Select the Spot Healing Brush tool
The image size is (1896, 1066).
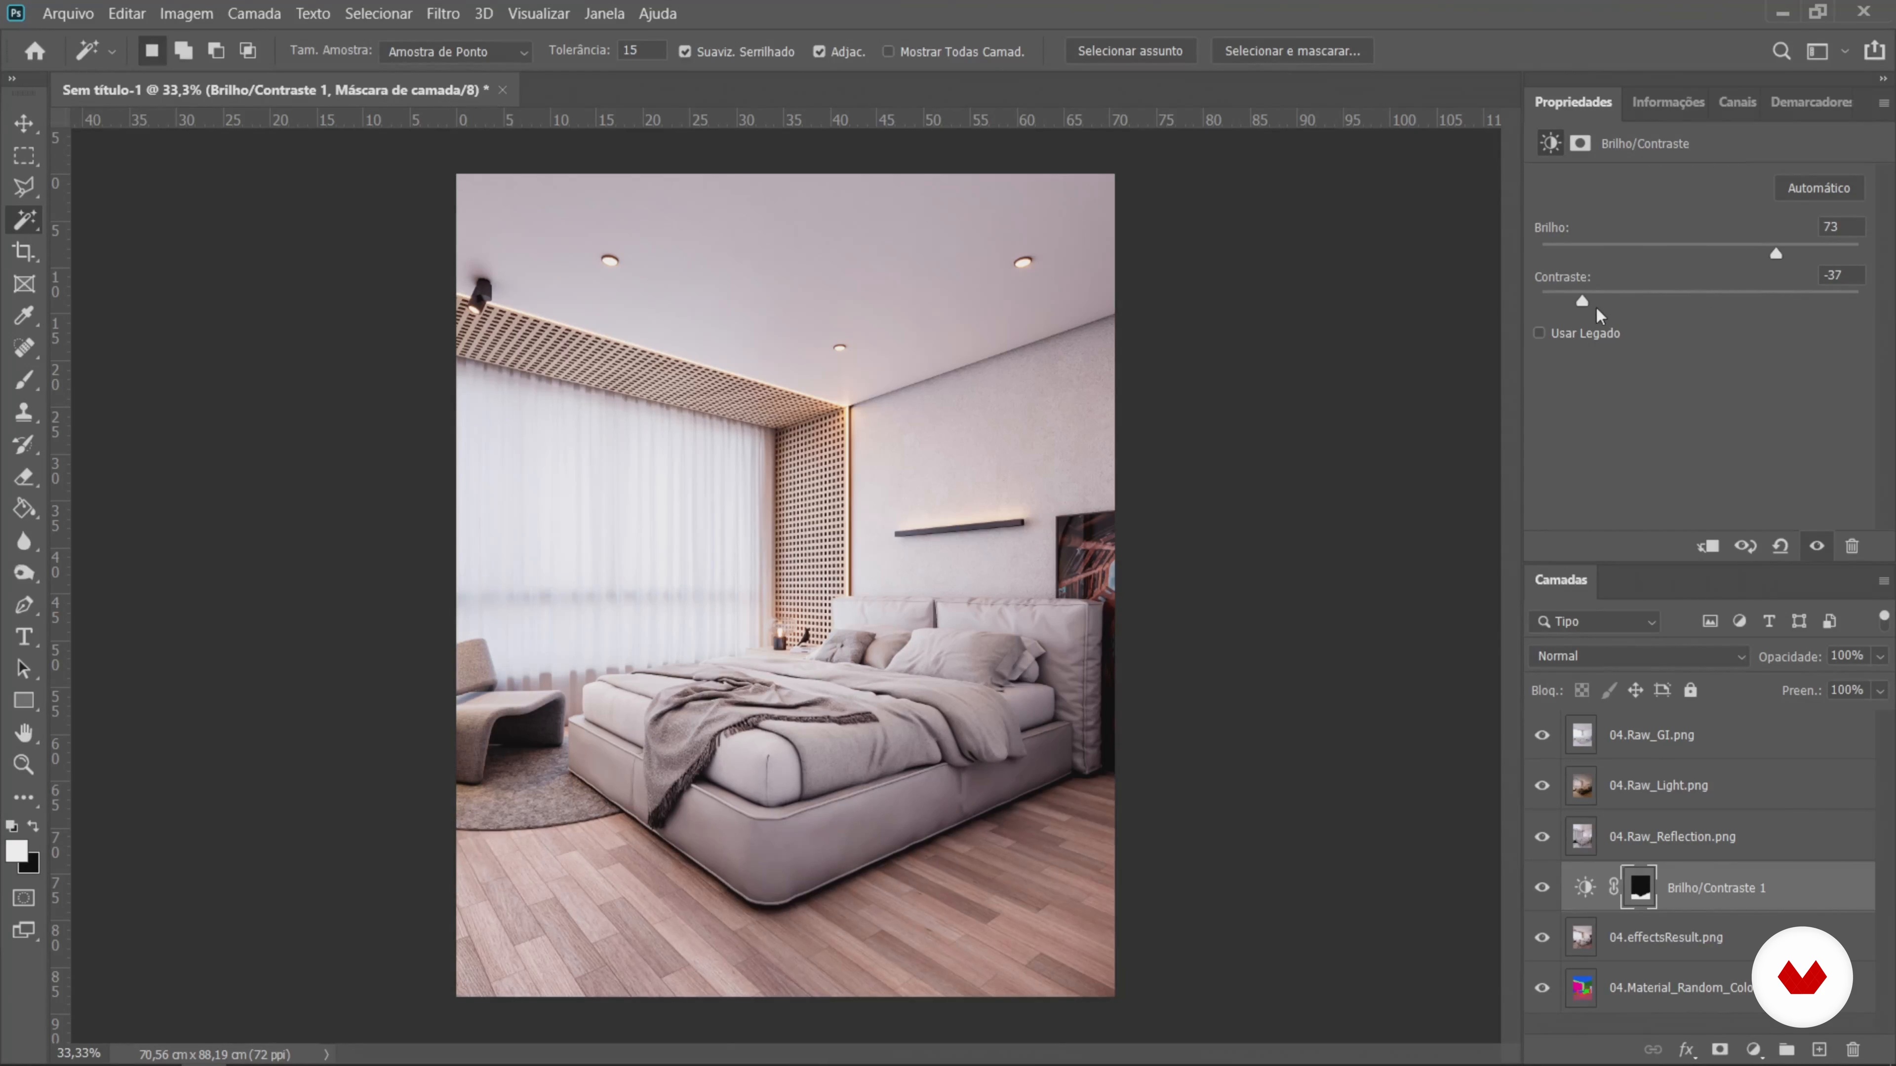(24, 348)
